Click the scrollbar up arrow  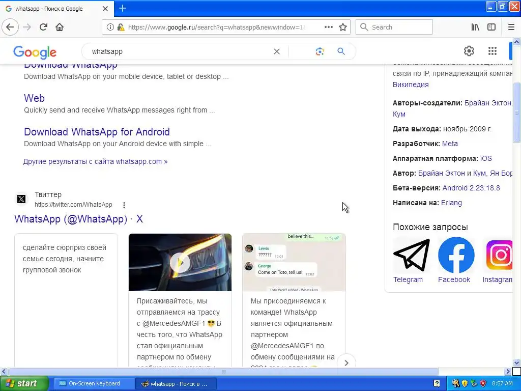tap(516, 42)
